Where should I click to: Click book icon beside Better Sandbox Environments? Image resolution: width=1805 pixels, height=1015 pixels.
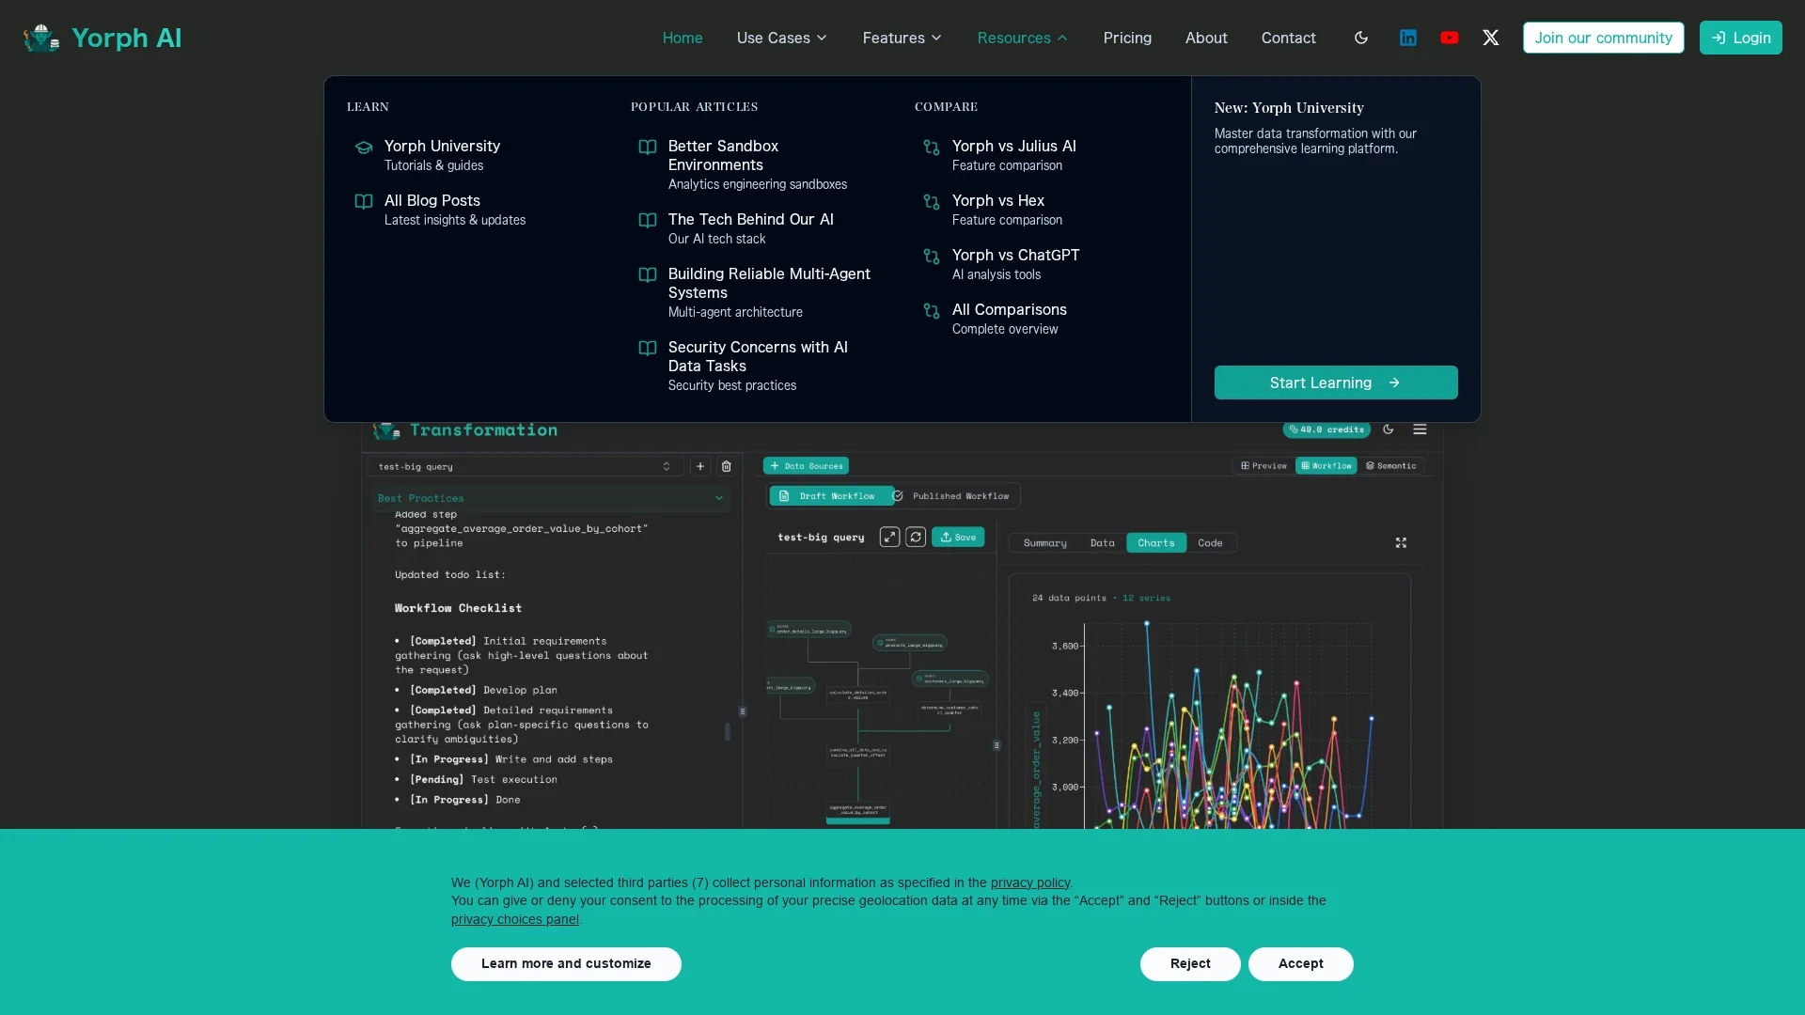pyautogui.click(x=648, y=148)
